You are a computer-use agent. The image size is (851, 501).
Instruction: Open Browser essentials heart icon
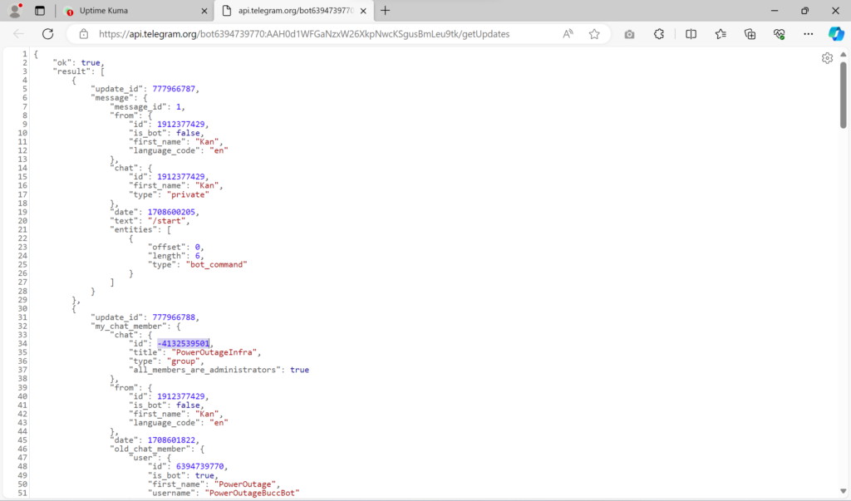[779, 34]
